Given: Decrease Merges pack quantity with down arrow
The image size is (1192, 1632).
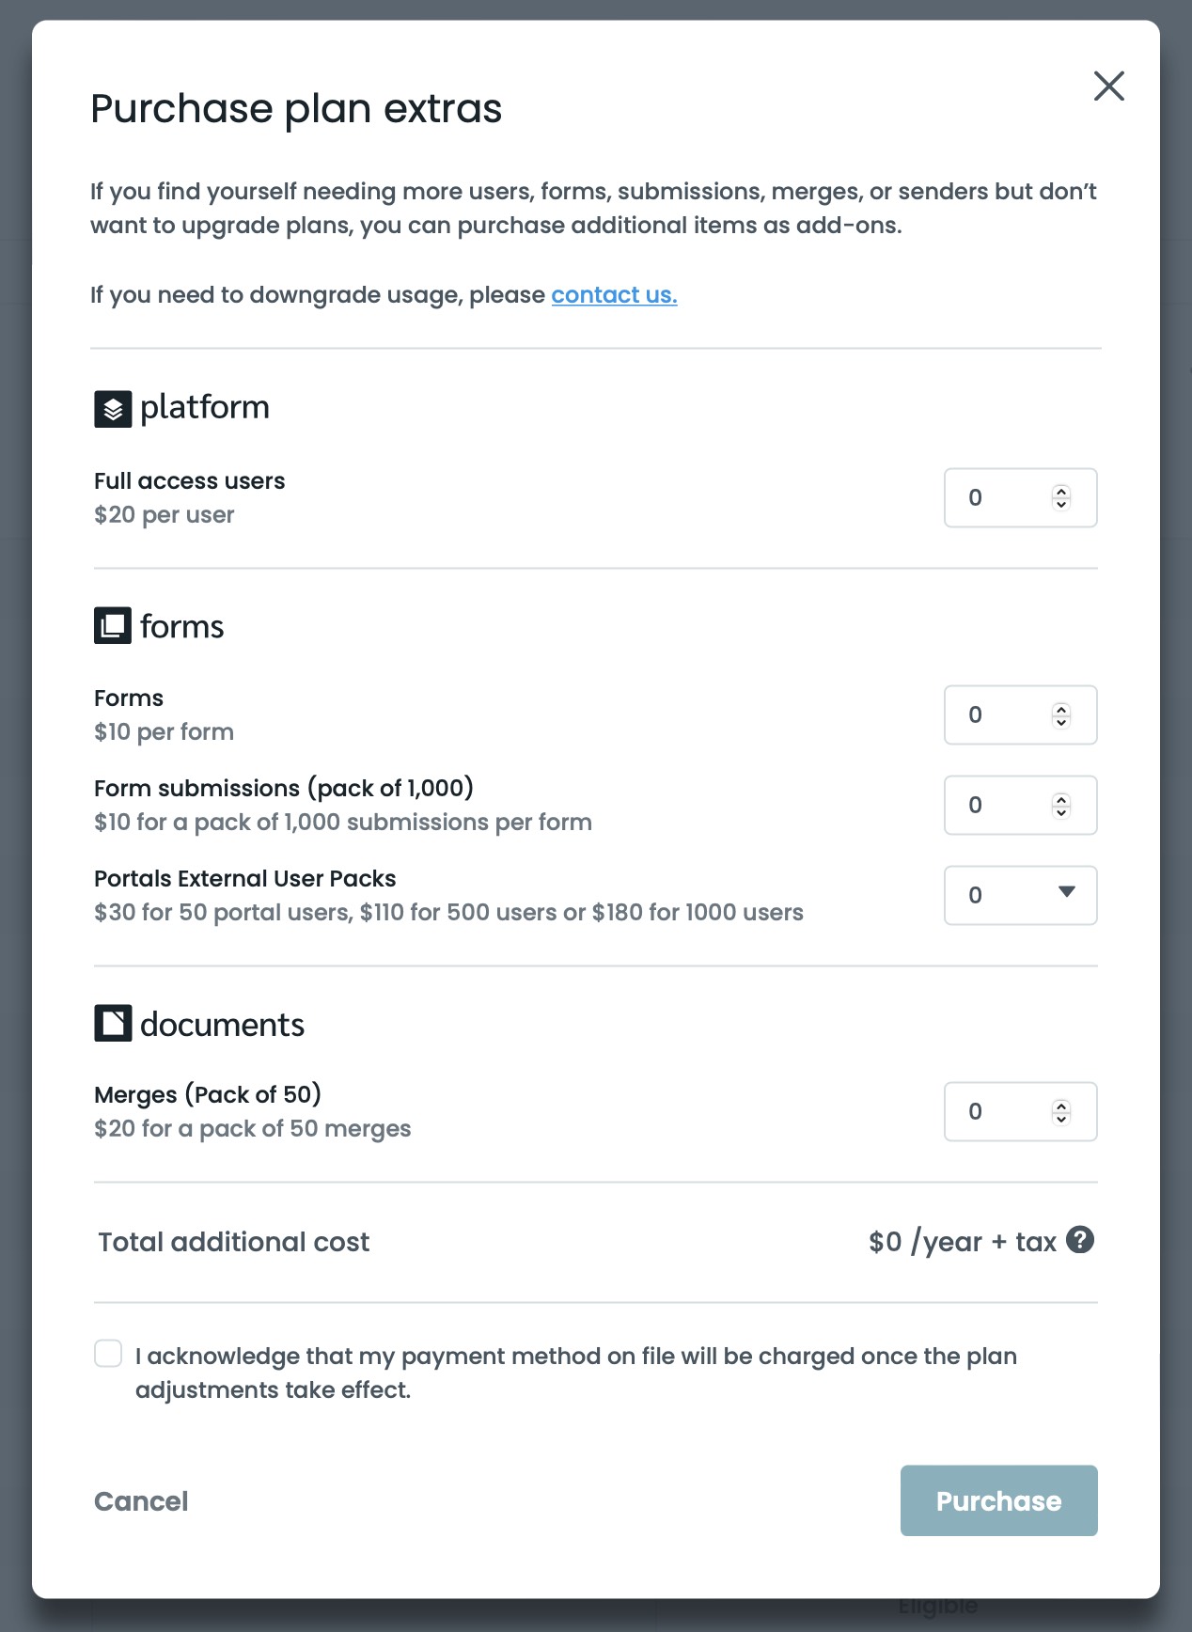Looking at the screenshot, I should (x=1061, y=1119).
